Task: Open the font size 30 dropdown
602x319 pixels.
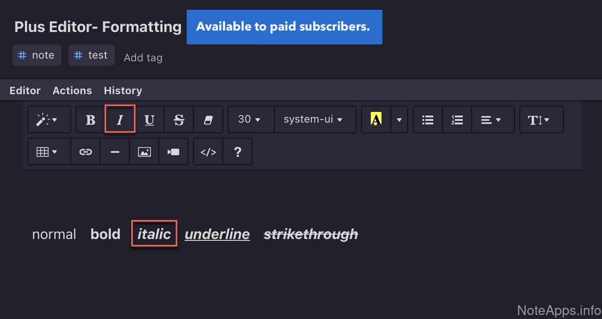Action: click(251, 120)
